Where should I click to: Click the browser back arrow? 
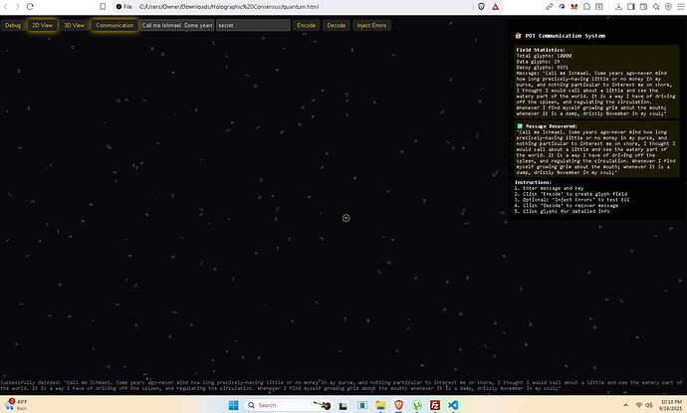pos(9,6)
